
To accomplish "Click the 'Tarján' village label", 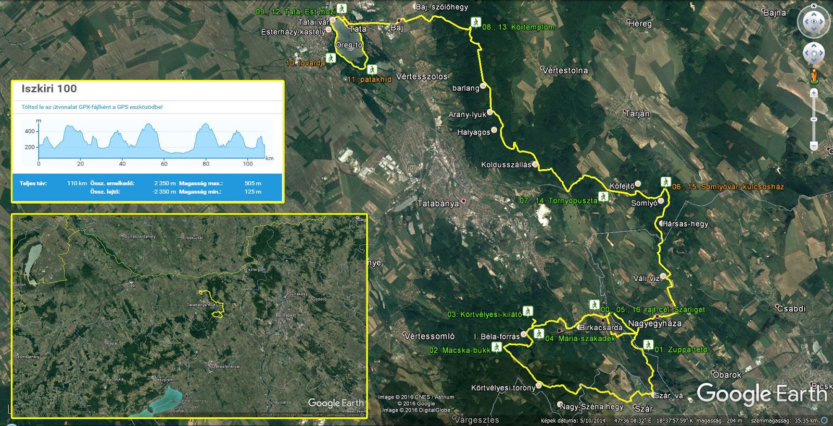I will point(637,114).
